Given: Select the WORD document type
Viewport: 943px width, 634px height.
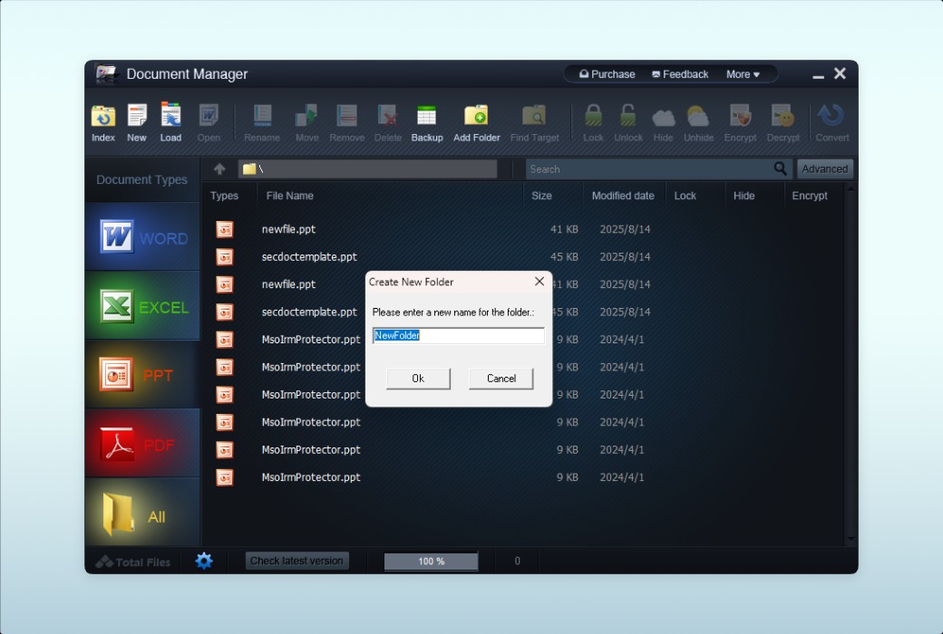Looking at the screenshot, I should tap(142, 237).
